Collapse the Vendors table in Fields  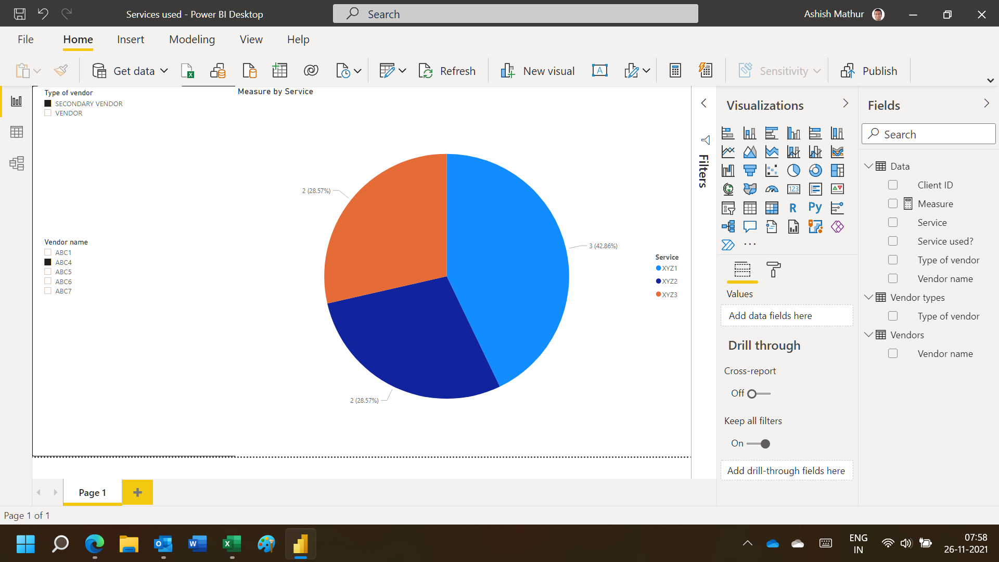[x=868, y=335]
